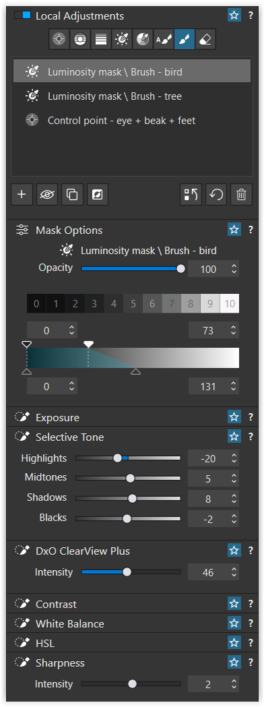Select the Graduated Filter tool icon
Screen dimensions: 264x707
click(x=101, y=39)
